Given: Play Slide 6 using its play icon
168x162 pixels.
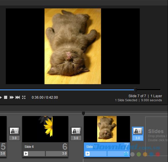Looking at the screenshot, I should (x=26, y=154).
